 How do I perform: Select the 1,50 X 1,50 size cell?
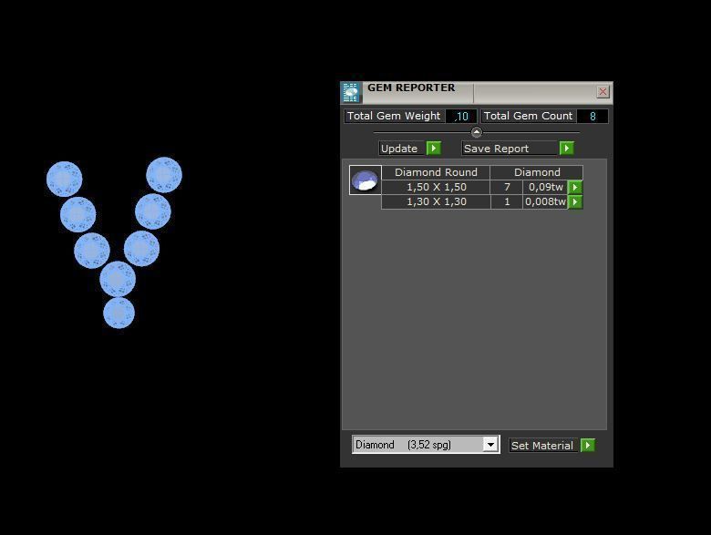pos(437,187)
